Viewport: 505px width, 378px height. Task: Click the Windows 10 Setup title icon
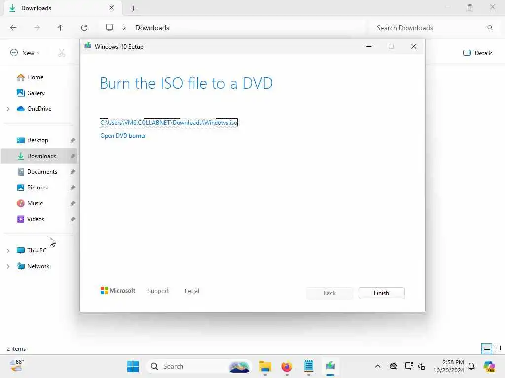[x=88, y=46]
